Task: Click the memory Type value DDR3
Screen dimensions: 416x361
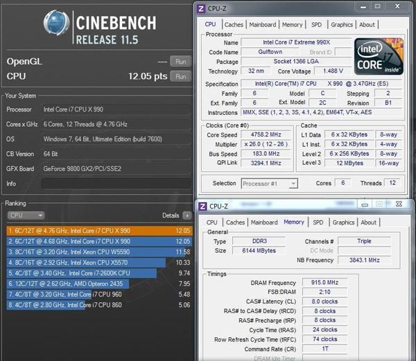Action: [x=259, y=241]
